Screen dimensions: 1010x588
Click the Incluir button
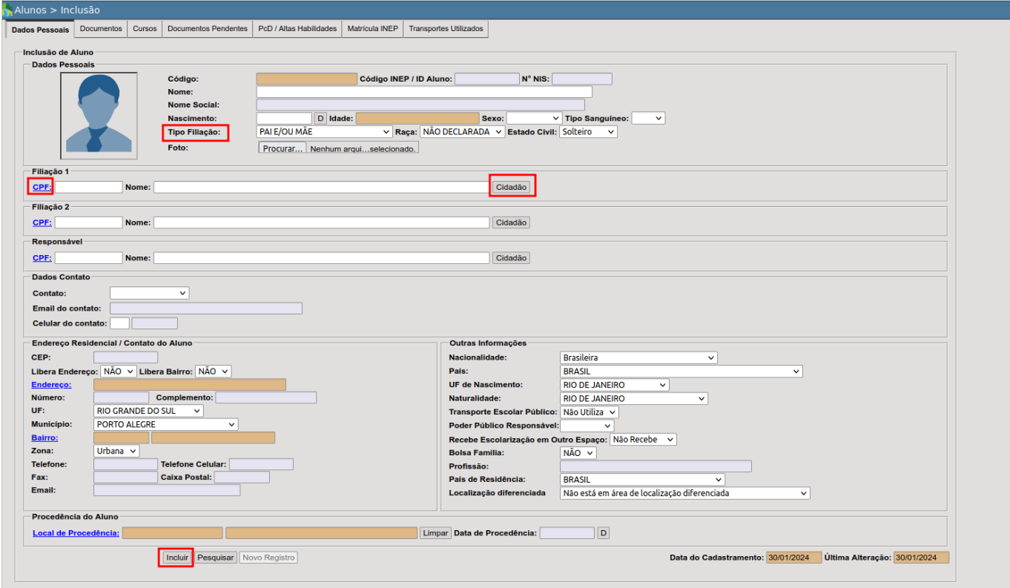click(x=177, y=557)
